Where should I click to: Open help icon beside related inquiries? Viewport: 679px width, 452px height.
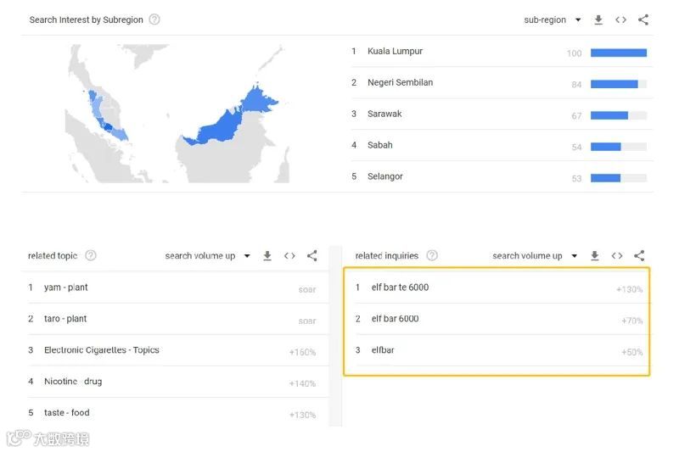coord(432,255)
